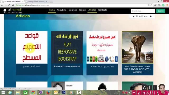Click the alihamdi educational blog logo
The image size is (169, 95).
point(12,11)
